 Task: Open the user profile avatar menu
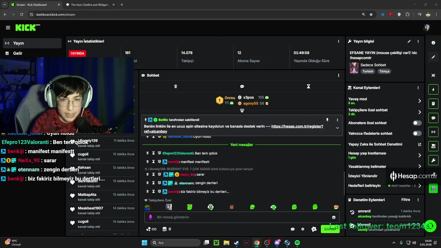tap(427, 28)
